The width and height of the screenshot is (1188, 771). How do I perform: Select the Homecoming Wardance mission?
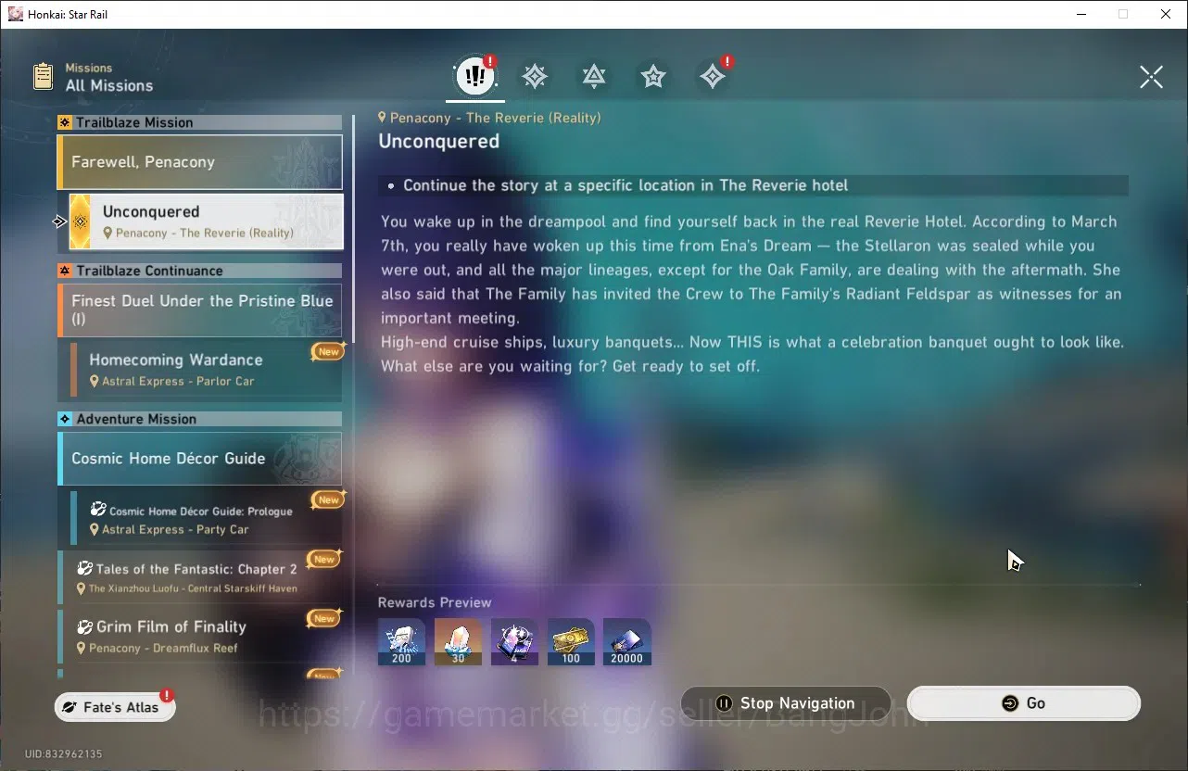point(206,370)
